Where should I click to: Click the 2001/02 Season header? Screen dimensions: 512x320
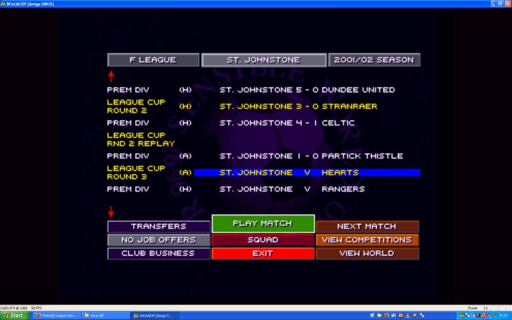click(x=374, y=60)
